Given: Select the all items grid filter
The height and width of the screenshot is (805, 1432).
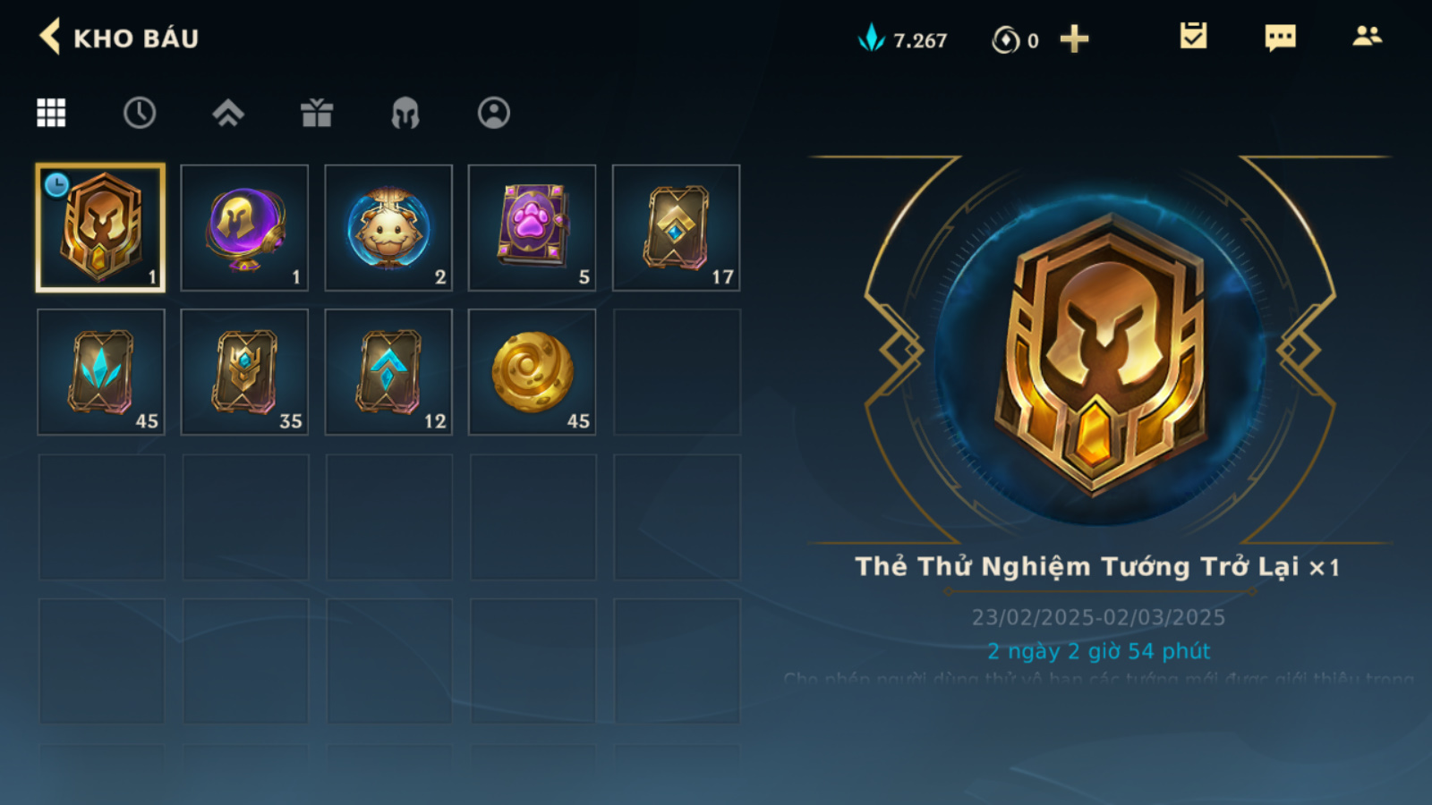Looking at the screenshot, I should (x=51, y=113).
